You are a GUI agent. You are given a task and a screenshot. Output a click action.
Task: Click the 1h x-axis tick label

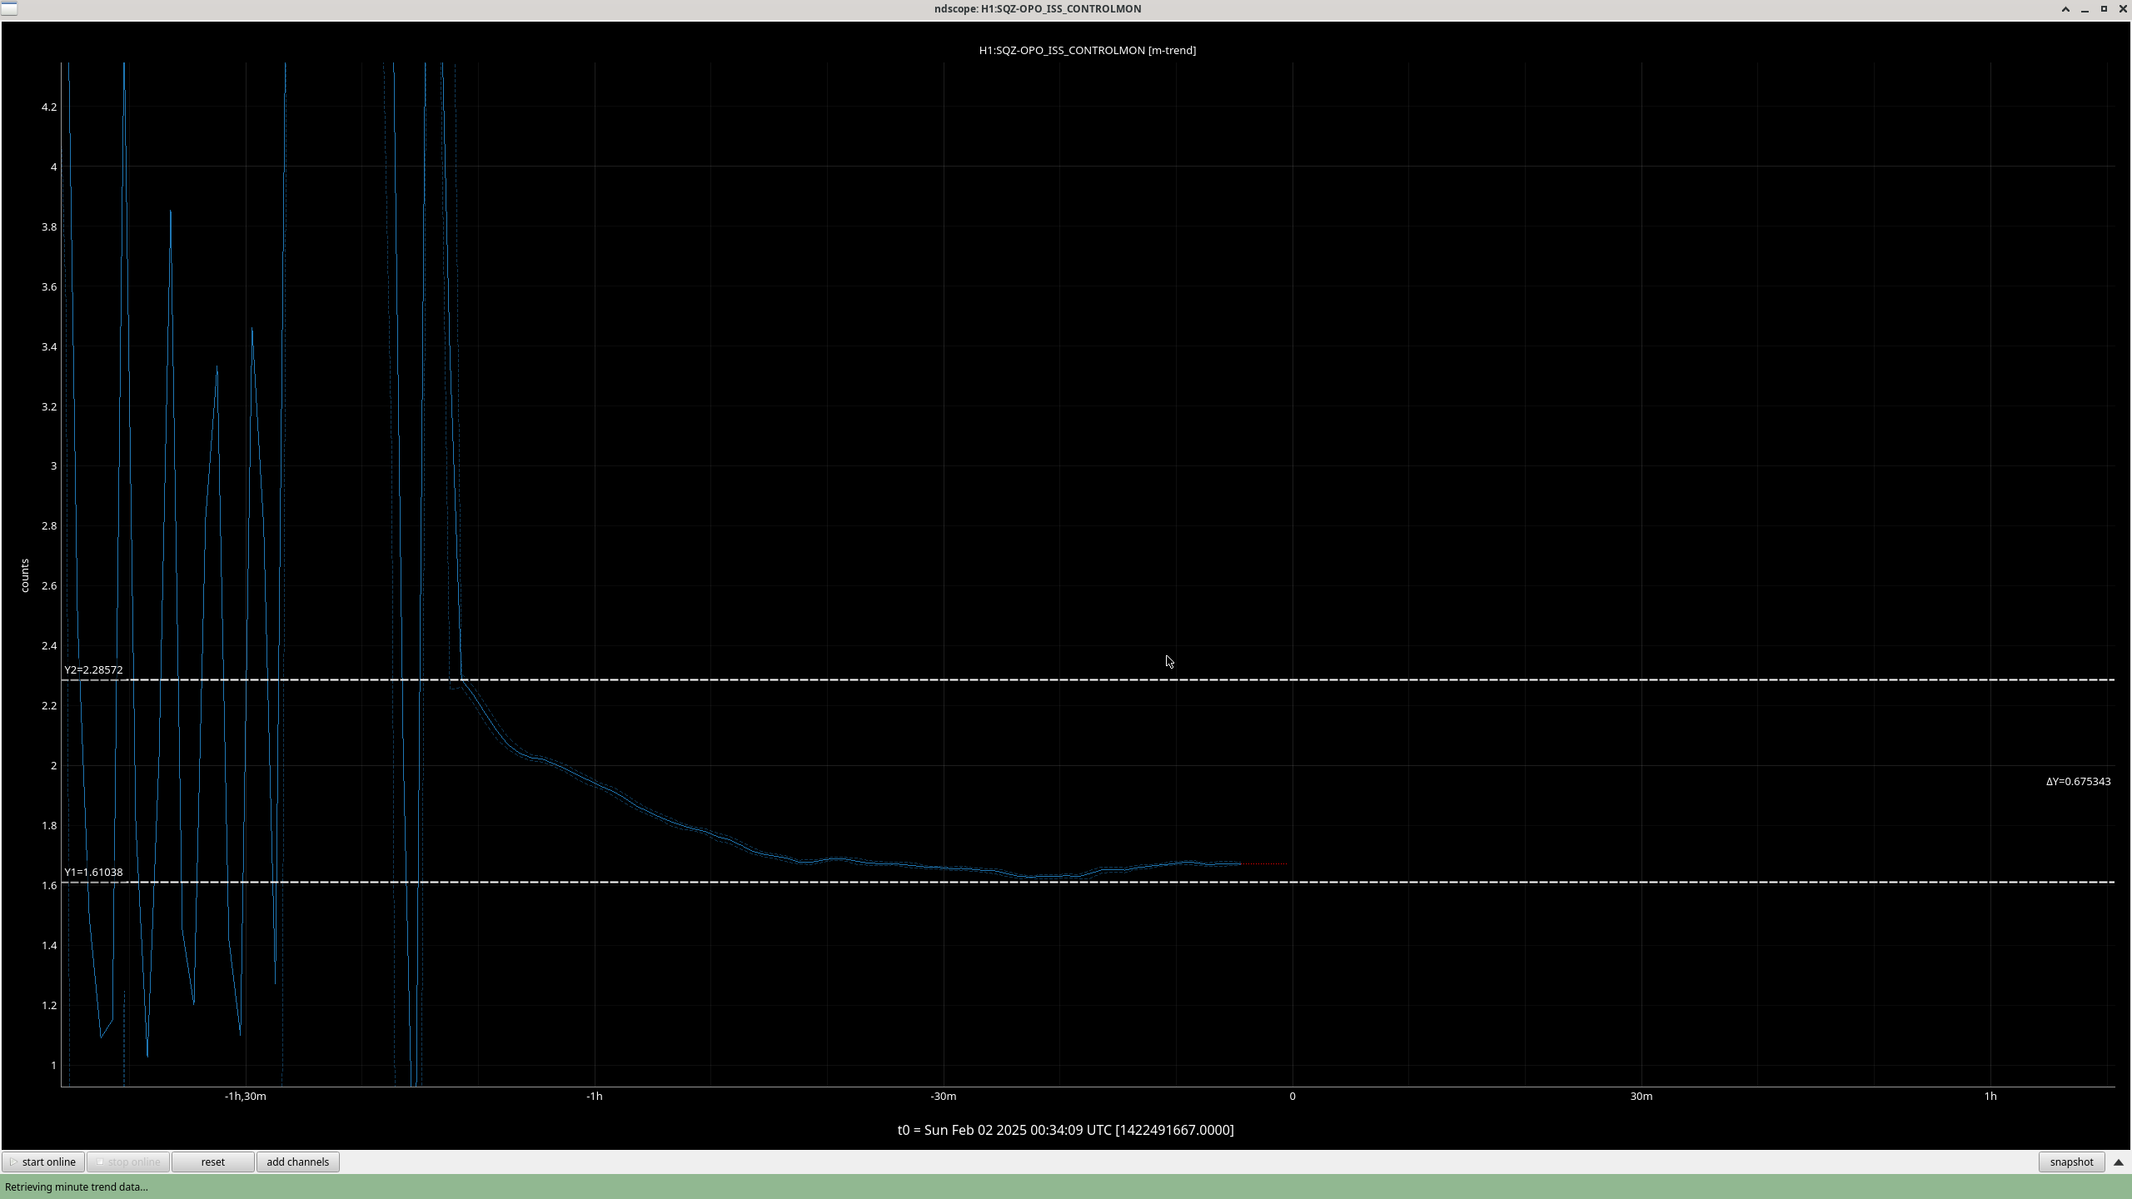click(x=1990, y=1096)
